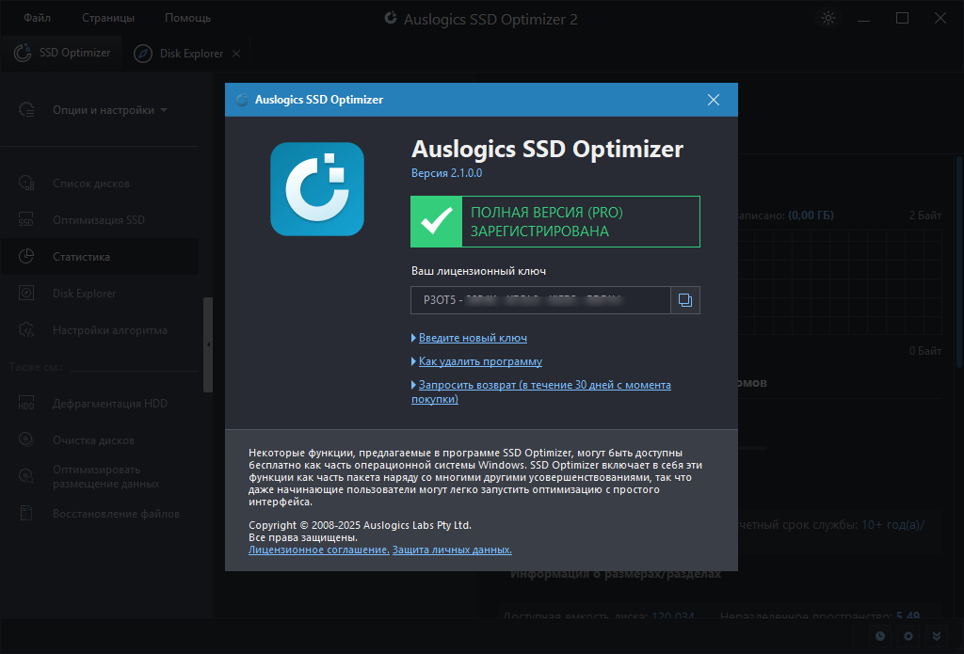This screenshot has width=964, height=654.
Task: Click the '10+ год(а)/' service life value
Action: tap(892, 525)
